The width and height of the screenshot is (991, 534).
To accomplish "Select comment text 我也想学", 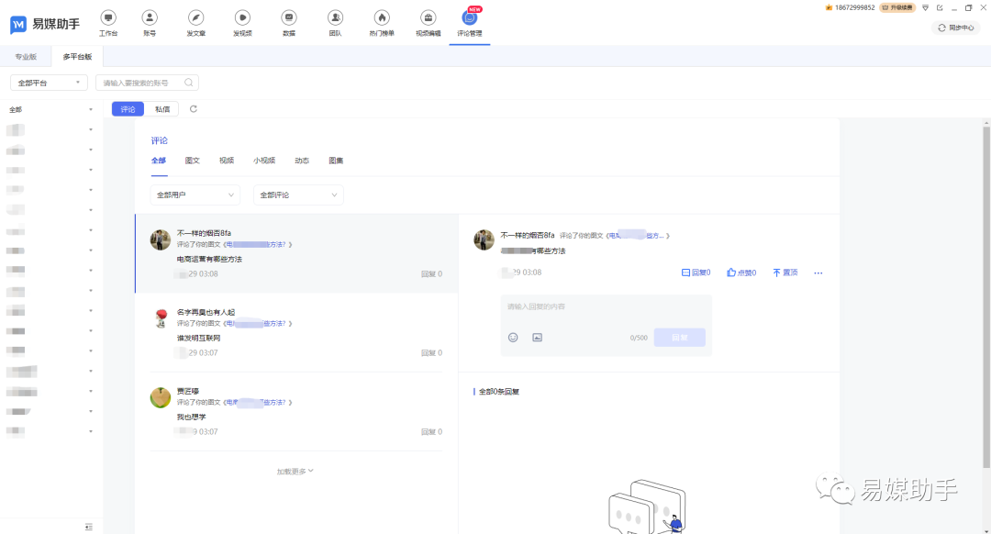I will coord(191,417).
